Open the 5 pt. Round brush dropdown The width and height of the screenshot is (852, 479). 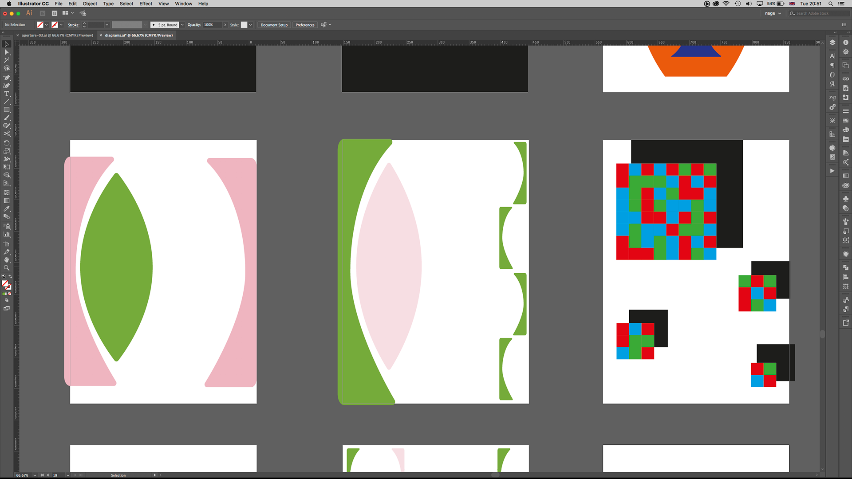point(182,25)
